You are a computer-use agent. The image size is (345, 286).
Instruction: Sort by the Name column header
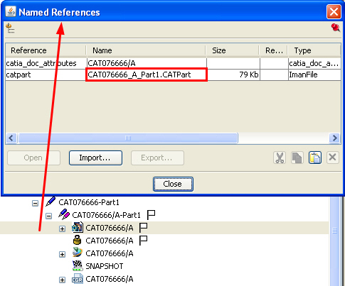coord(146,50)
